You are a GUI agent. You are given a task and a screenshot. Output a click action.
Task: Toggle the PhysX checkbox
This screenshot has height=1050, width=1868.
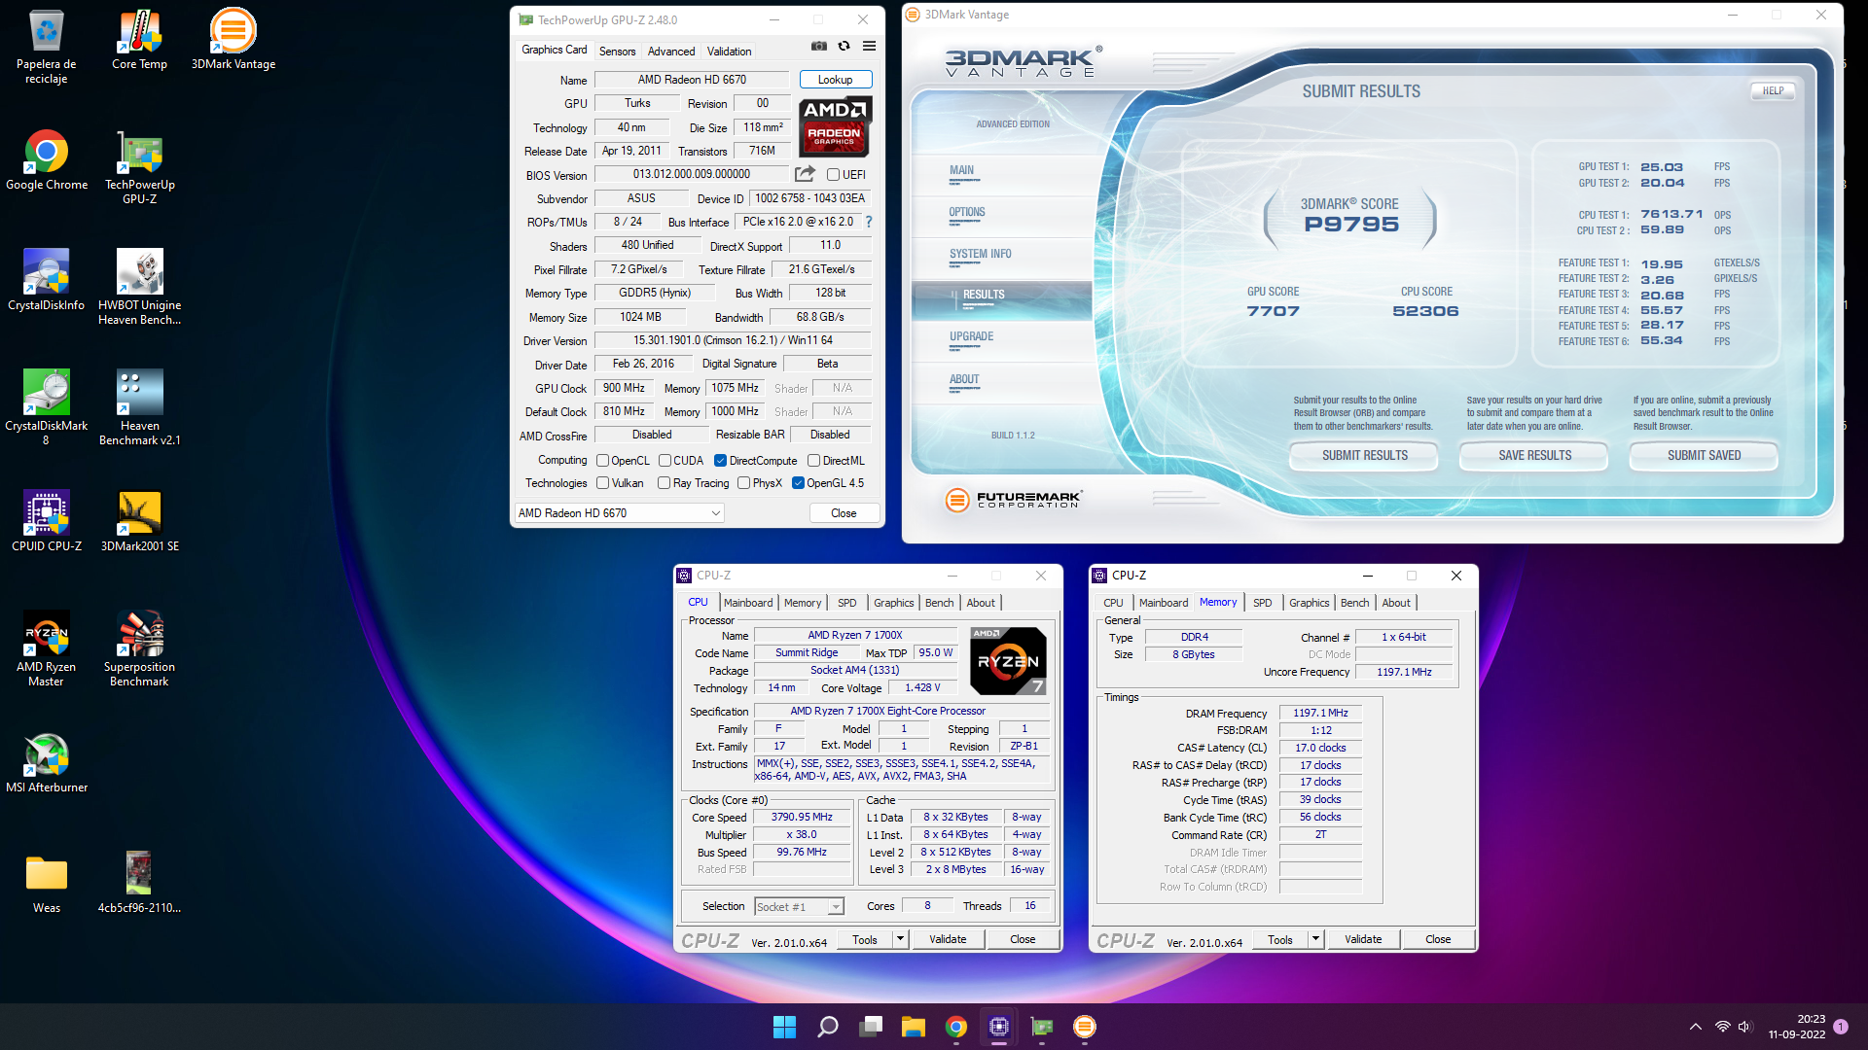coord(743,483)
